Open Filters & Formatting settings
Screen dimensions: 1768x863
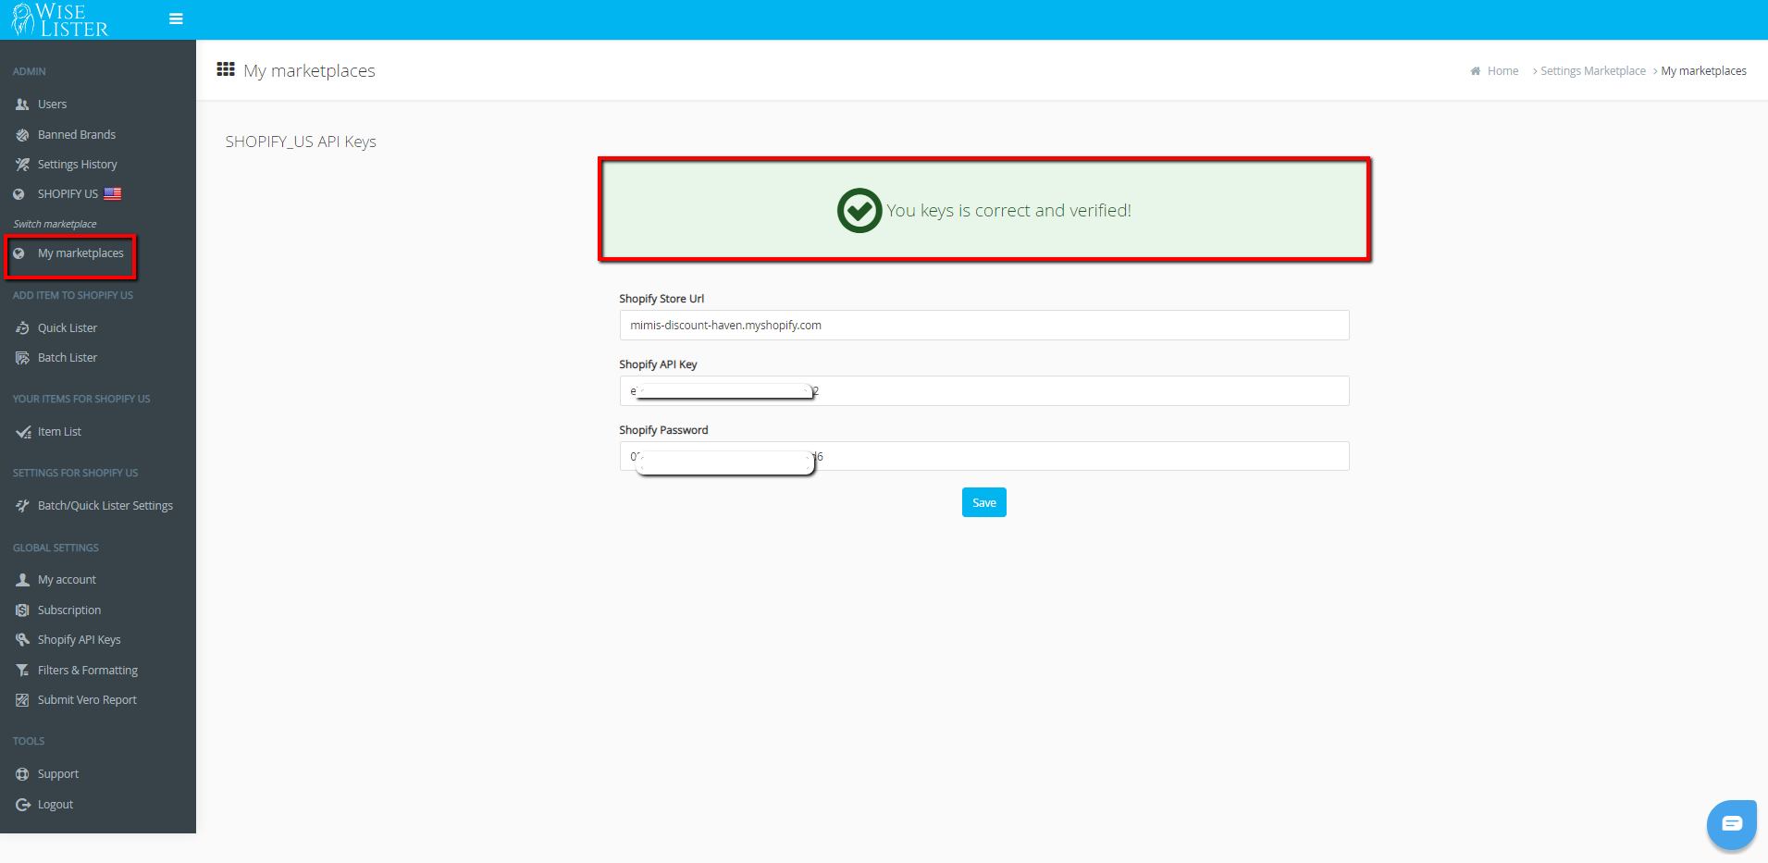(x=88, y=671)
